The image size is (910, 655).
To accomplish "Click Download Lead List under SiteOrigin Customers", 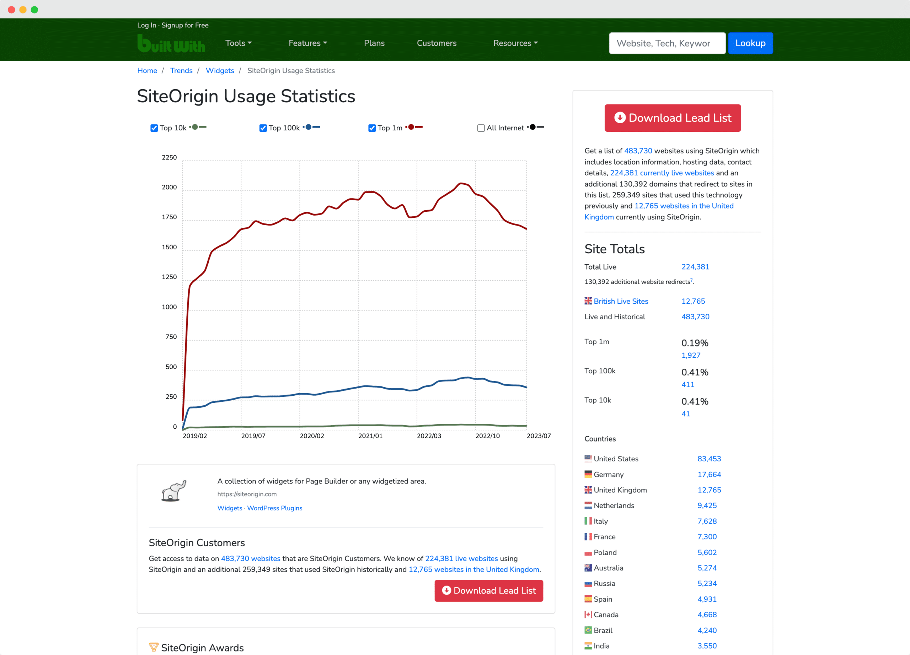I will 488,590.
